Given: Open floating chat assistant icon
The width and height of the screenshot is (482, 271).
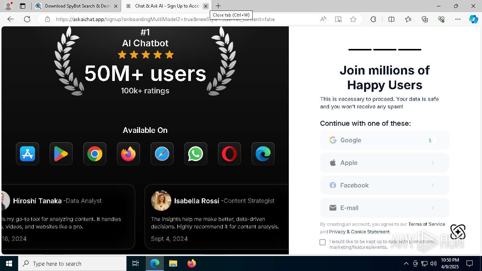Looking at the screenshot, I should pyautogui.click(x=458, y=232).
